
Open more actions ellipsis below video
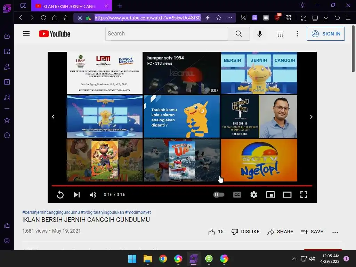coord(335,232)
